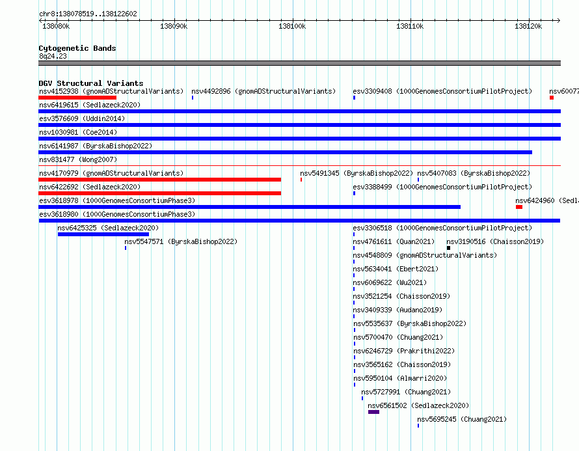Click red bar under nsv4170979
Viewport: 579px width, 451px height.
[159, 180]
